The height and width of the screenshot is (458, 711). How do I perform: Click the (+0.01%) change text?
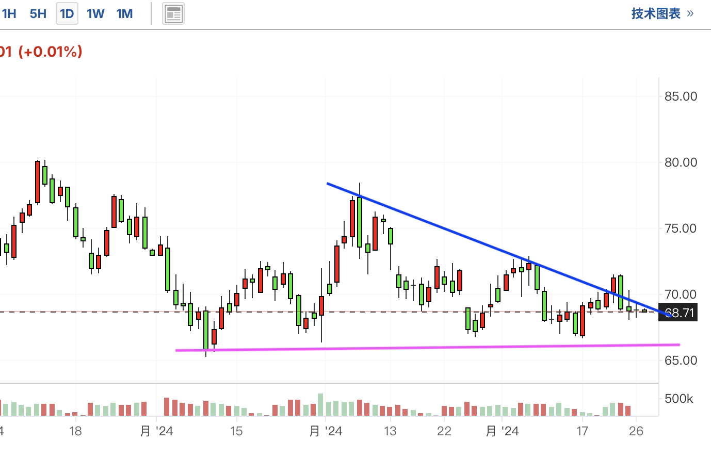click(50, 52)
